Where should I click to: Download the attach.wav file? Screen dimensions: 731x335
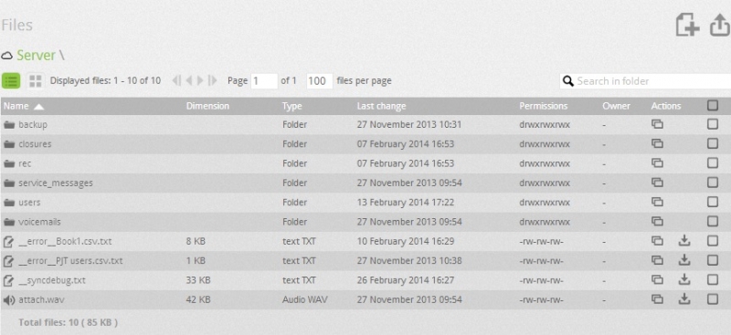click(683, 299)
